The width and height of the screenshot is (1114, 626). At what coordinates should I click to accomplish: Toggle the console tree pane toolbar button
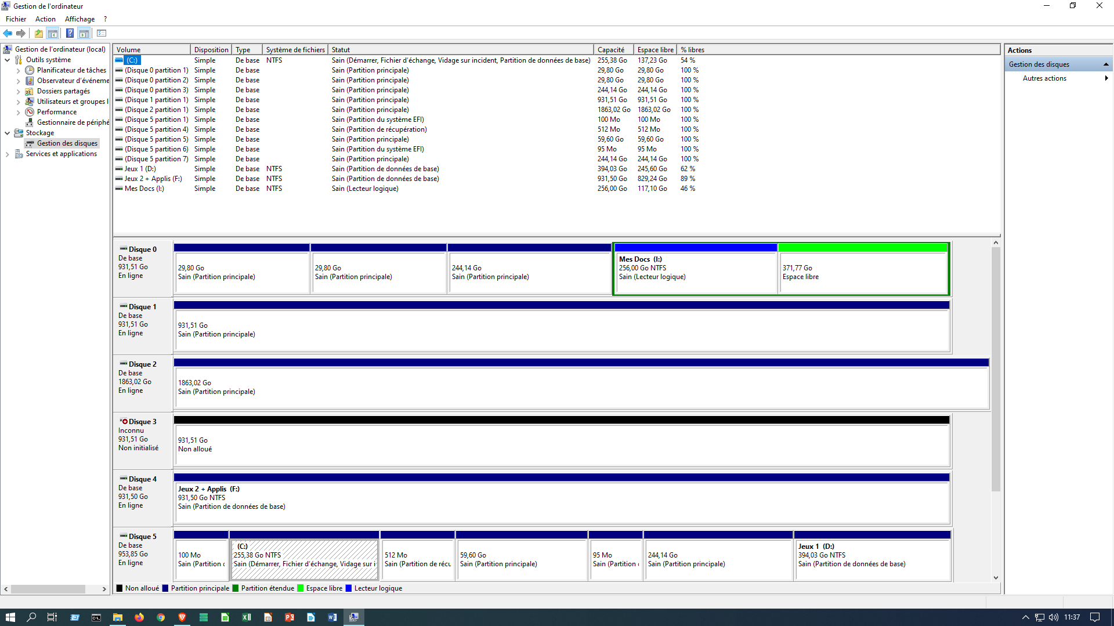(x=53, y=33)
